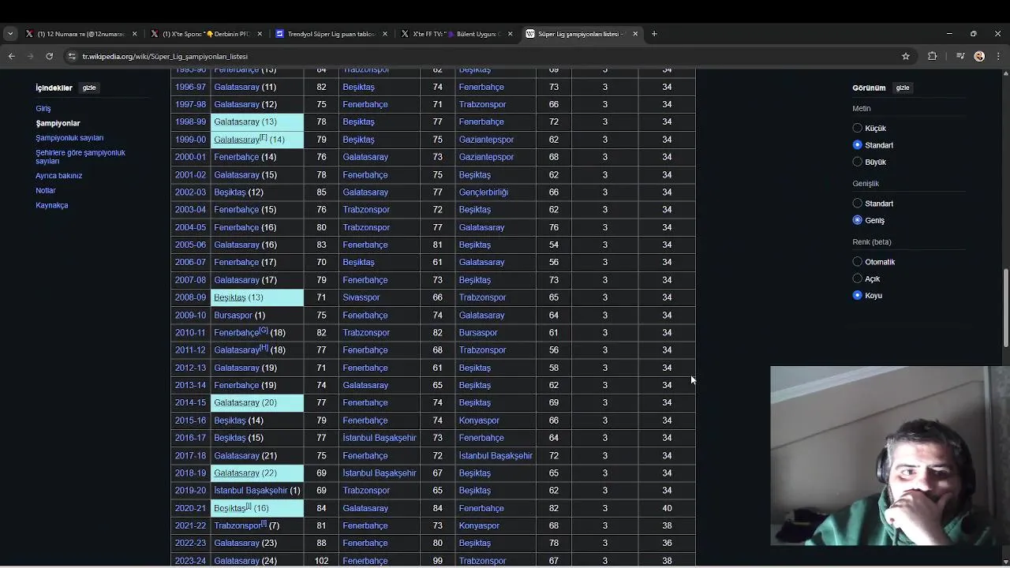This screenshot has width=1010, height=568.
Task: Open footnote G next to Fenerbahçe 2010-11
Action: 264,331
